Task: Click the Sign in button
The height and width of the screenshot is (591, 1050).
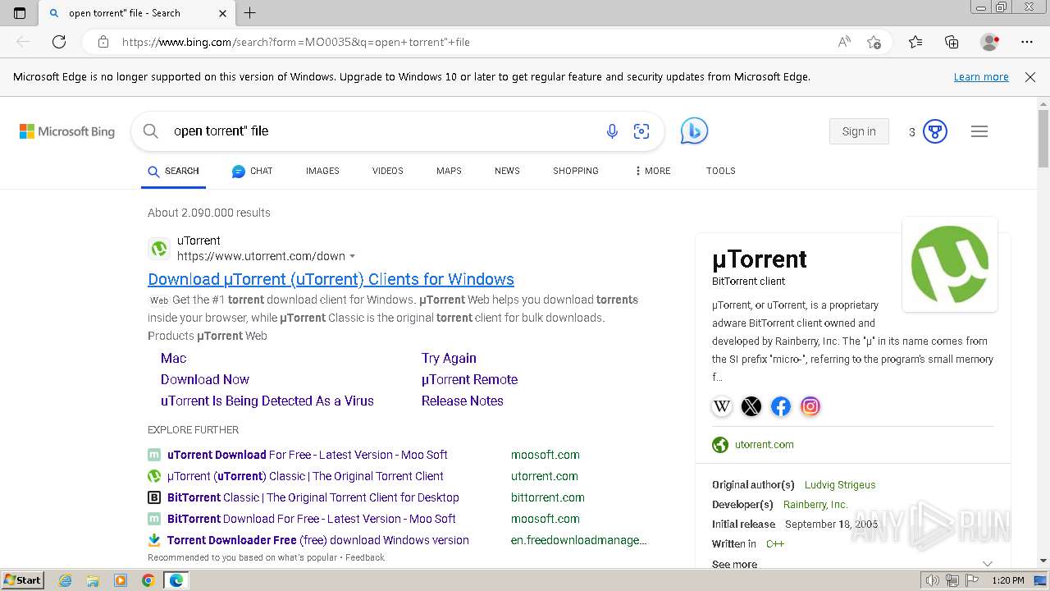Action: pyautogui.click(x=859, y=131)
